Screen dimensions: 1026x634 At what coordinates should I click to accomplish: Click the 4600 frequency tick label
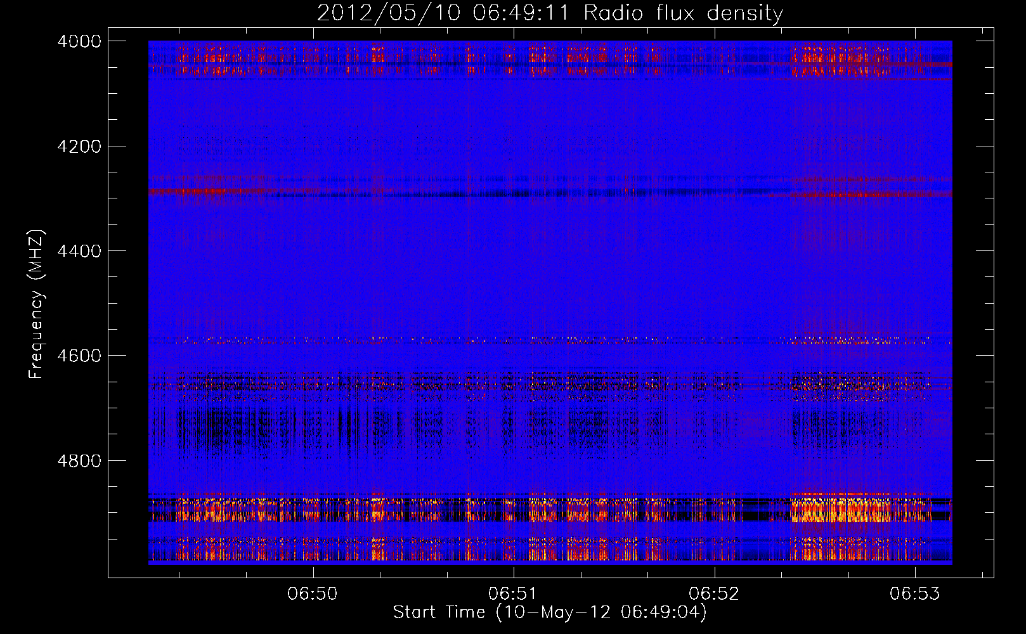[x=79, y=356]
